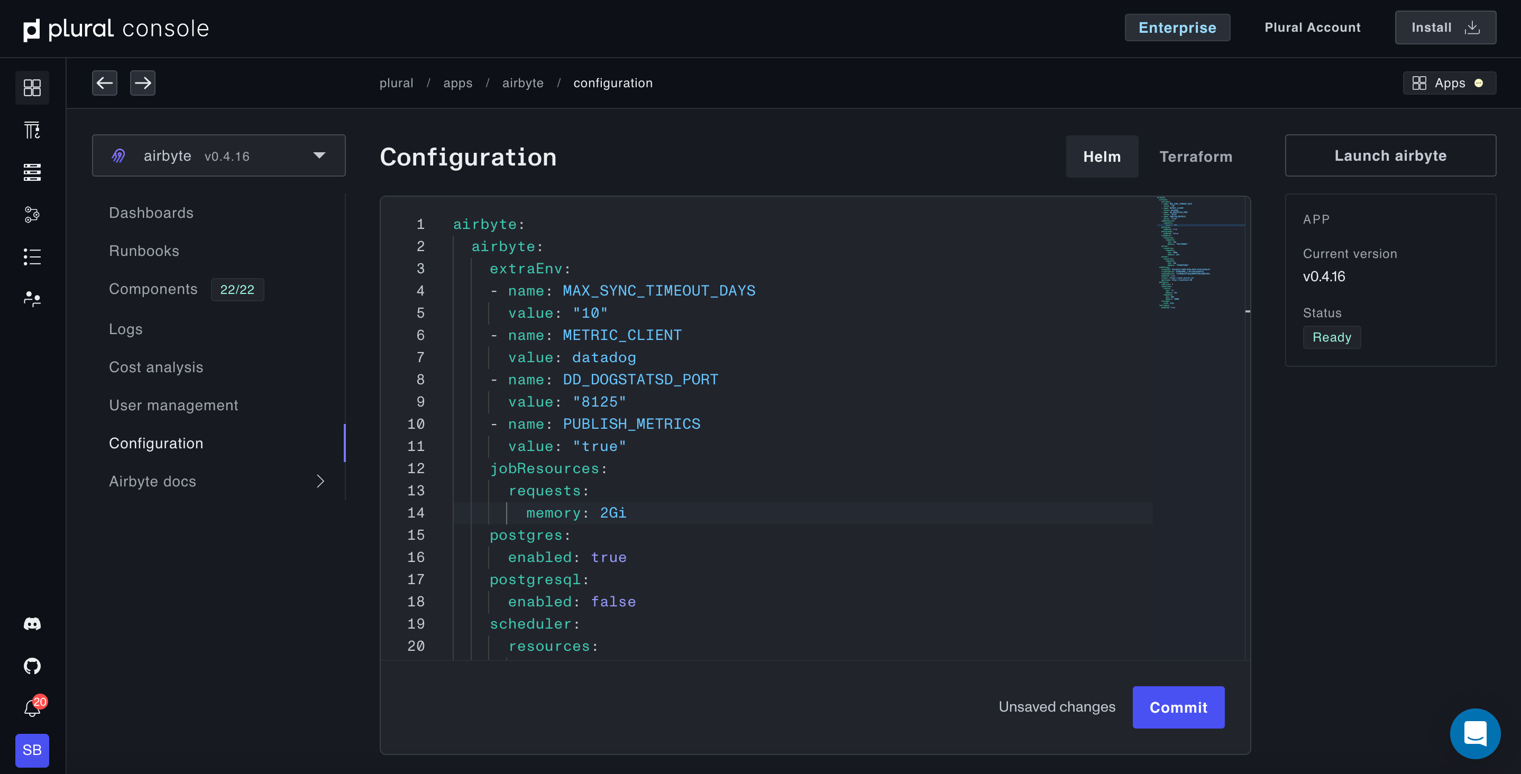Open the Discord icon in sidebar

32,624
